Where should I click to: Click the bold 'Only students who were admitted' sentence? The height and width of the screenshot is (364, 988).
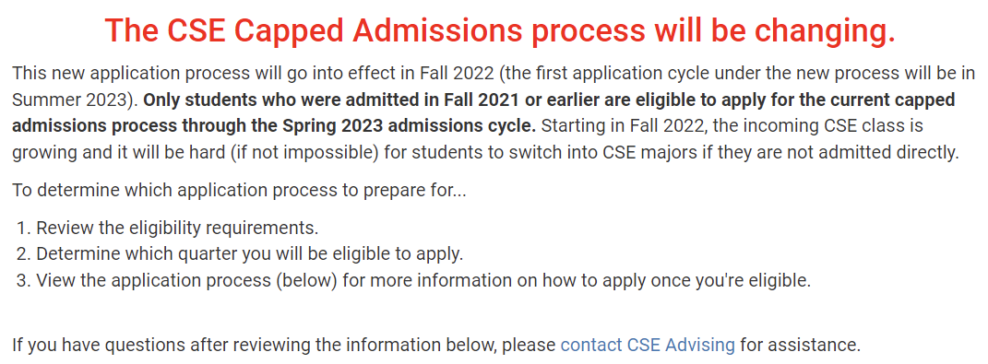tap(483, 112)
